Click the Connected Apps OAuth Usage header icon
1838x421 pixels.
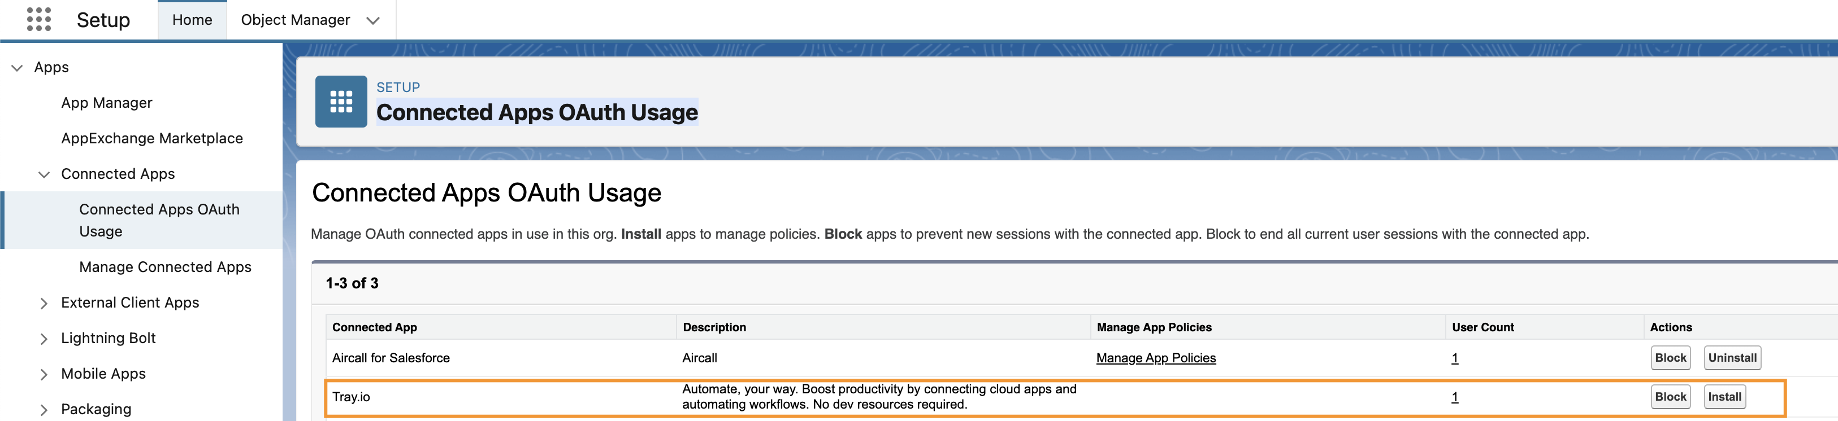(341, 101)
